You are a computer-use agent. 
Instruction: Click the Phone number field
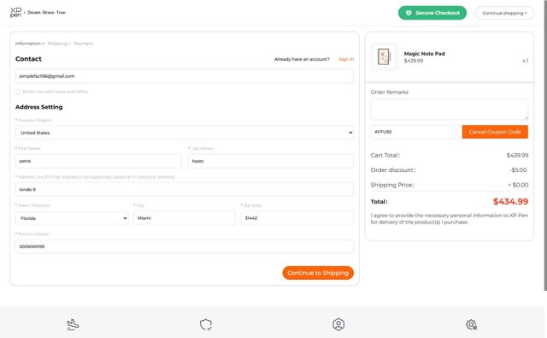(185, 246)
